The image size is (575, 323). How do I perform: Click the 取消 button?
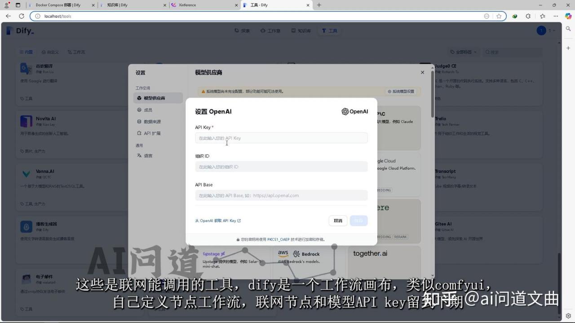[338, 221]
